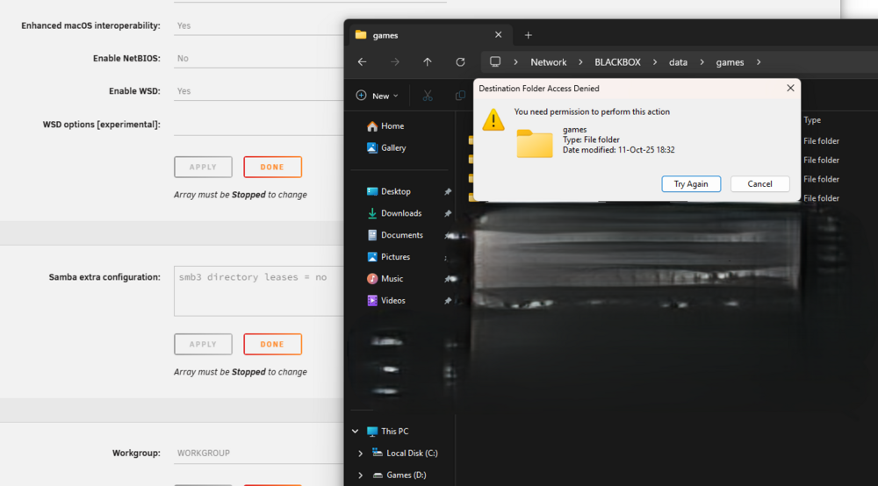Expand Local Disk (C:) node
The height and width of the screenshot is (486, 878).
coord(360,454)
